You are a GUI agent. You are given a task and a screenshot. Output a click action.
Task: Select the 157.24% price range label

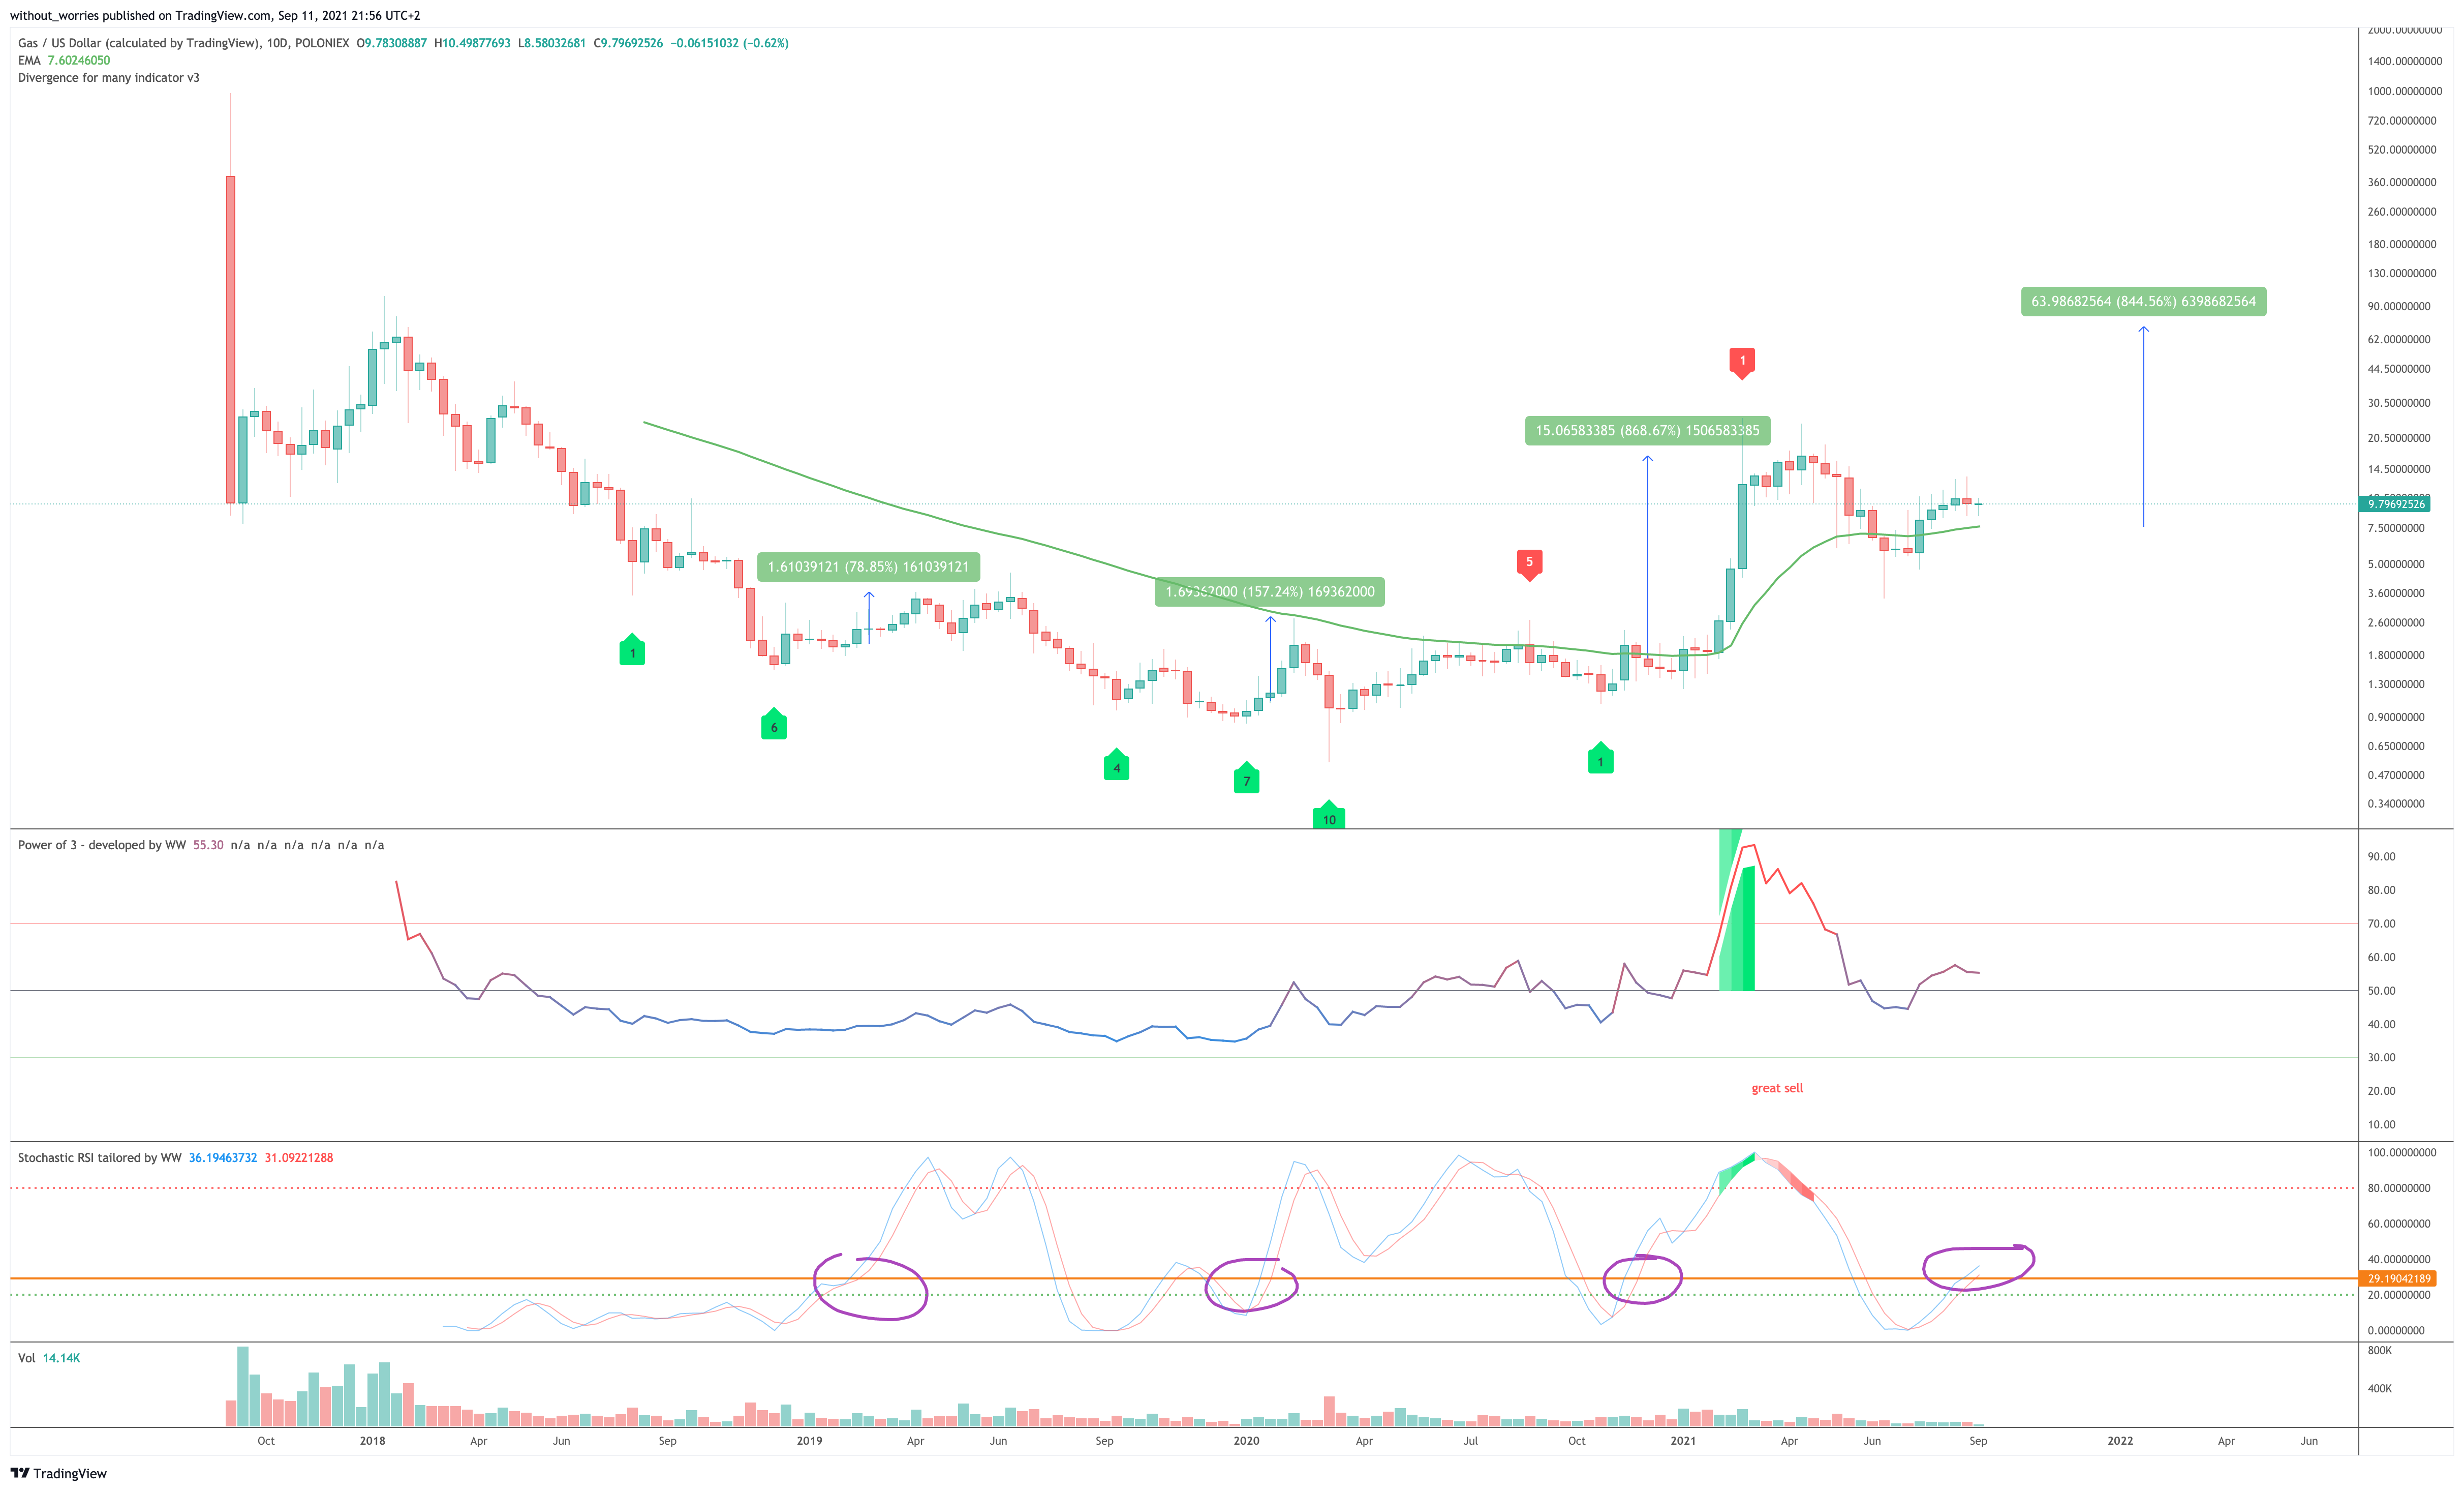[x=1270, y=591]
